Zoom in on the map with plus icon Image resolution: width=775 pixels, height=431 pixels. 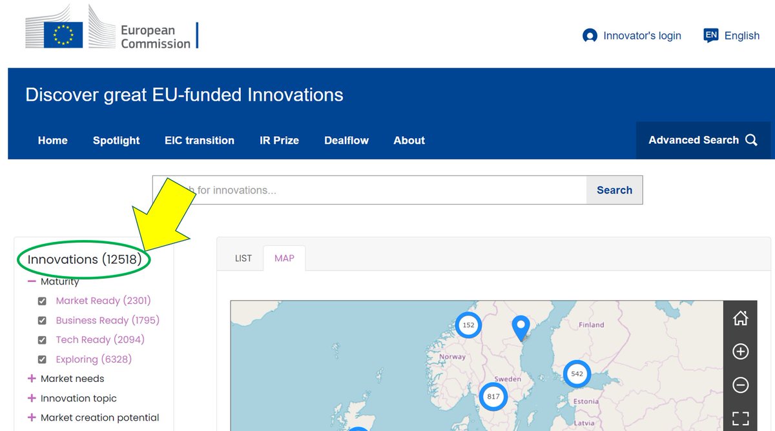pyautogui.click(x=740, y=352)
